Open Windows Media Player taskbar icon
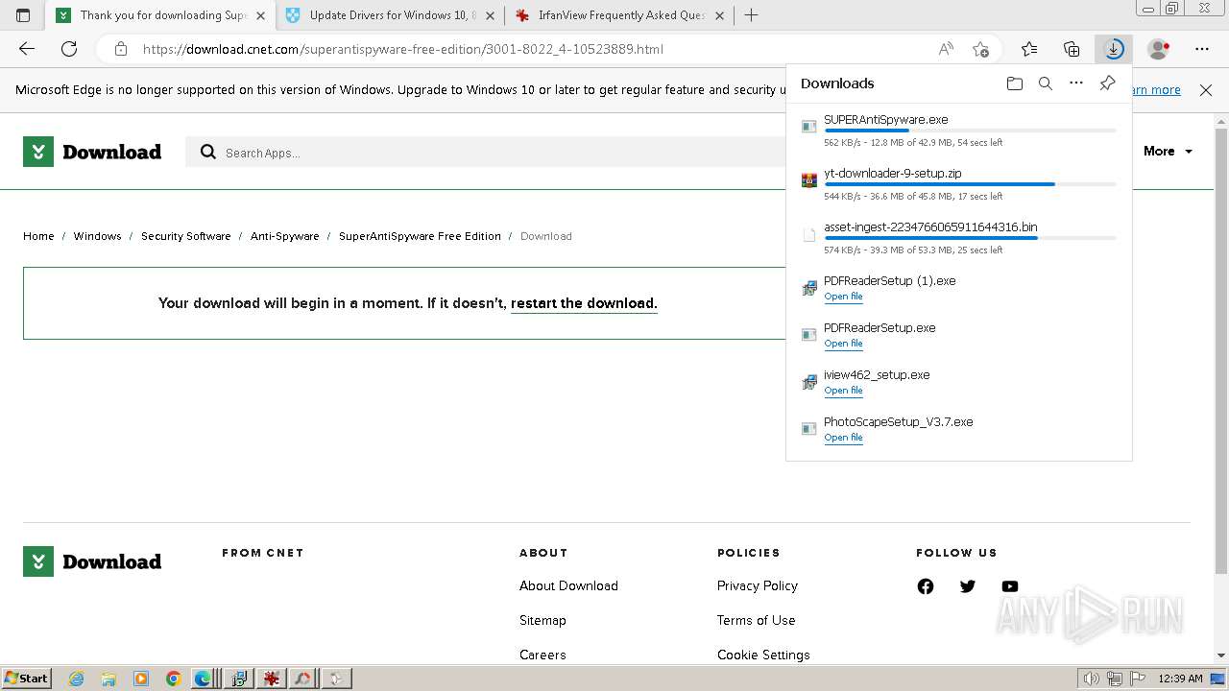 coord(141,679)
